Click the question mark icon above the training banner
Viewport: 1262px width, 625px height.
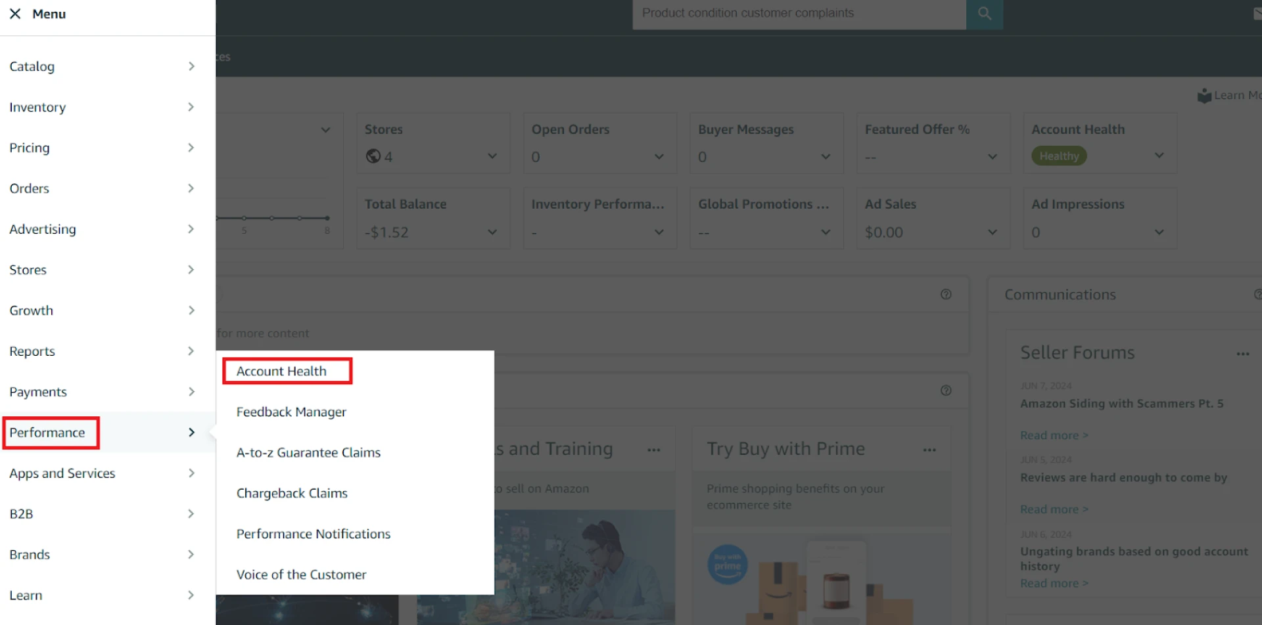click(x=947, y=390)
